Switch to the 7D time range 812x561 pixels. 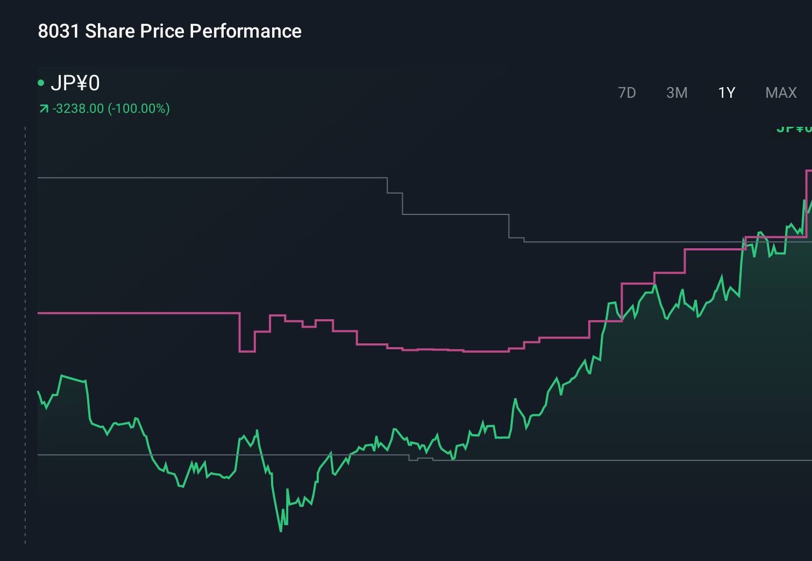click(x=627, y=92)
